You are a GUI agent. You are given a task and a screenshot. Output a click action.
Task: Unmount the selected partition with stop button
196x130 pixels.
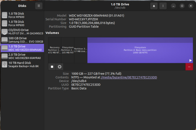pyautogui.click(x=52, y=67)
